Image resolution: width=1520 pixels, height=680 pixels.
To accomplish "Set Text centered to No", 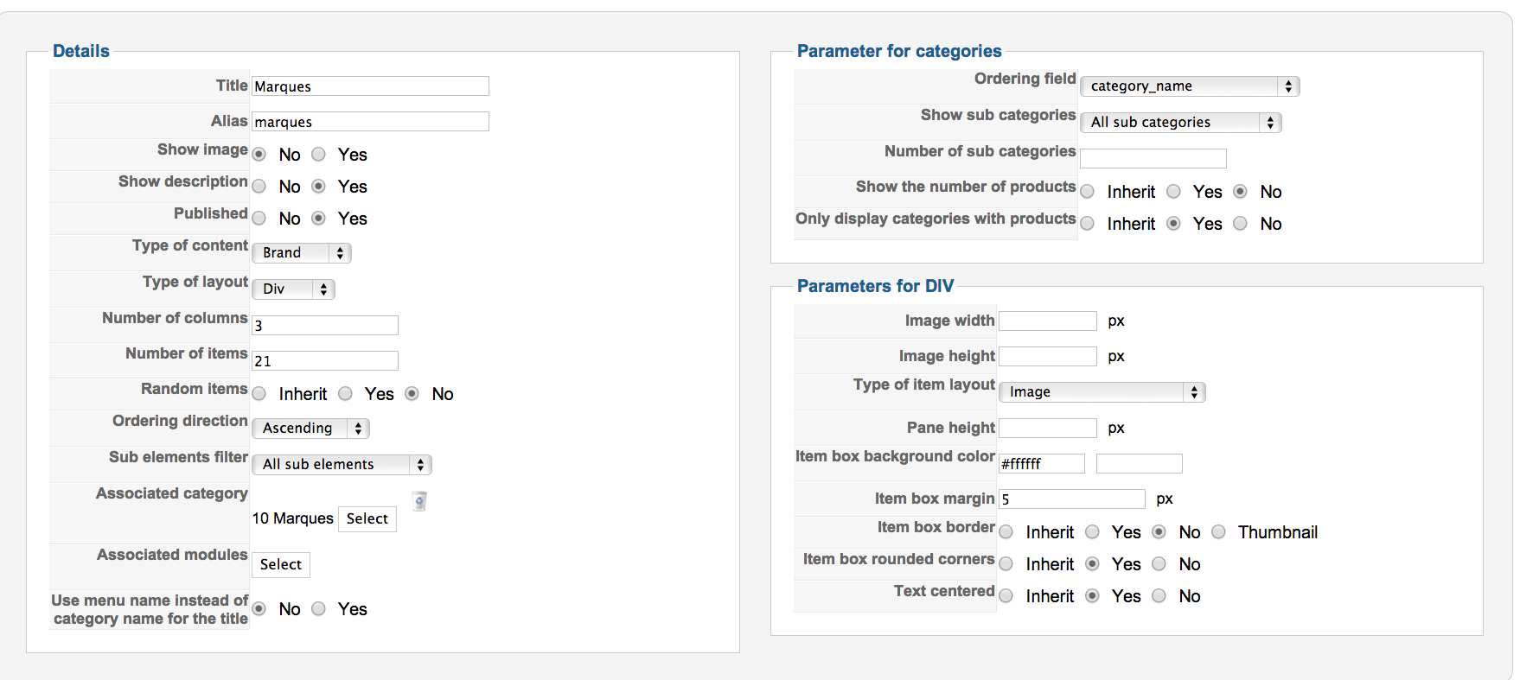I will [1160, 596].
